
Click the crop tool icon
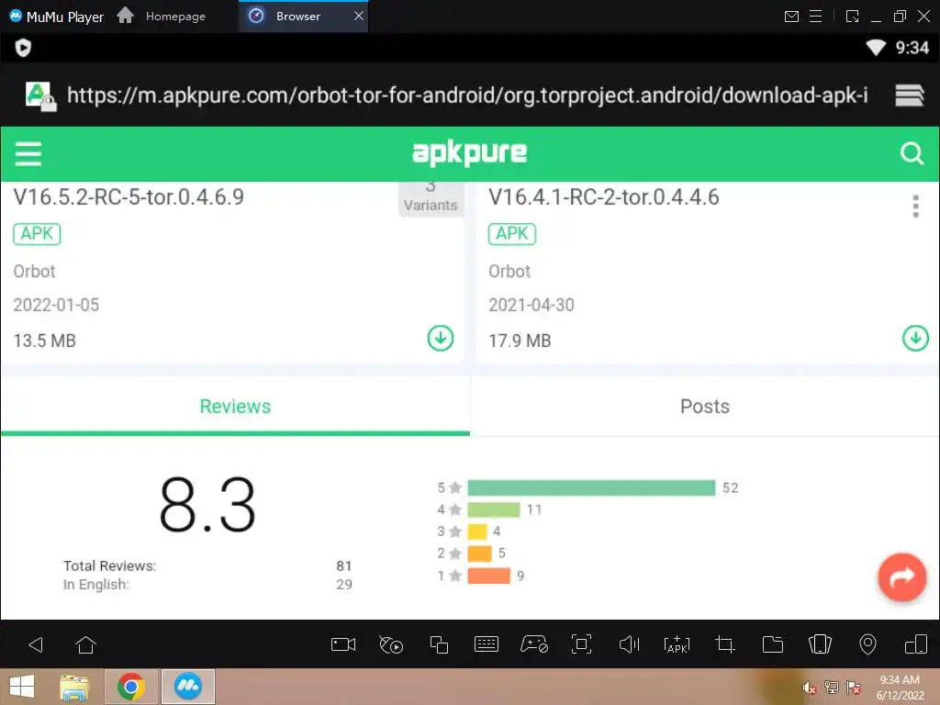[x=725, y=645]
